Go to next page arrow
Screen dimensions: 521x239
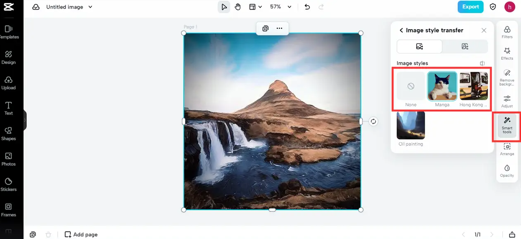tap(492, 234)
